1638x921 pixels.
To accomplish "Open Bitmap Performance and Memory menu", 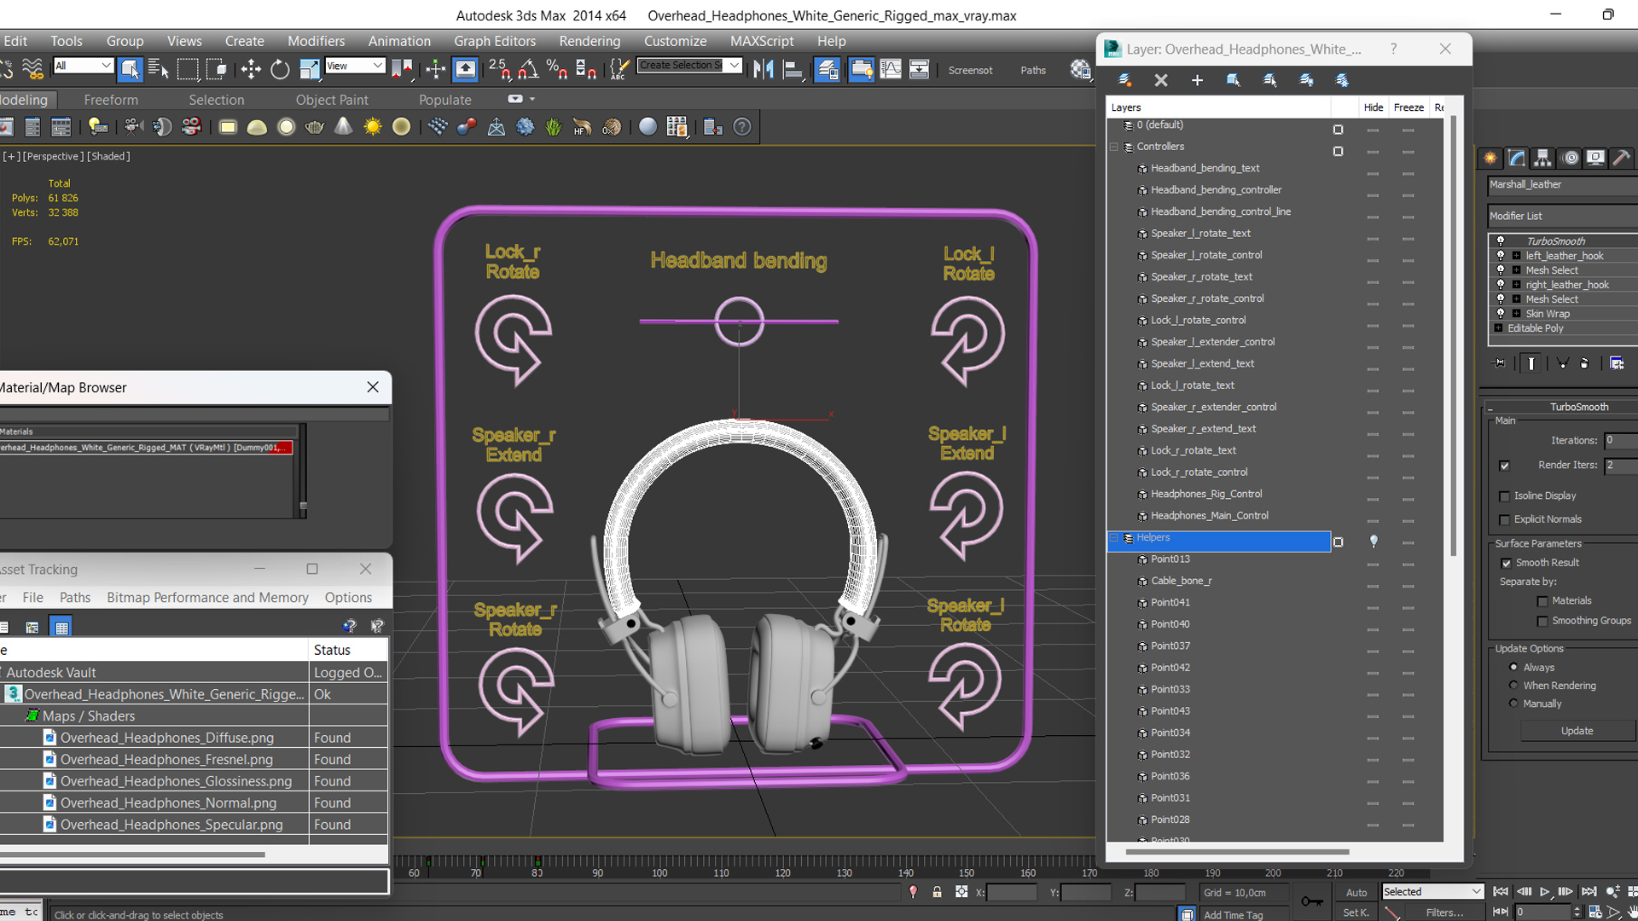I will [x=207, y=598].
